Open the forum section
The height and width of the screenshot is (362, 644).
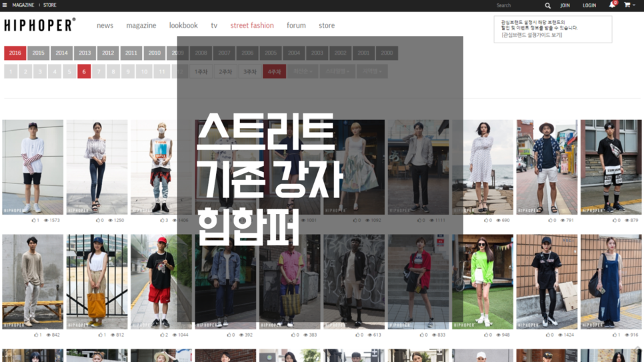(x=296, y=25)
